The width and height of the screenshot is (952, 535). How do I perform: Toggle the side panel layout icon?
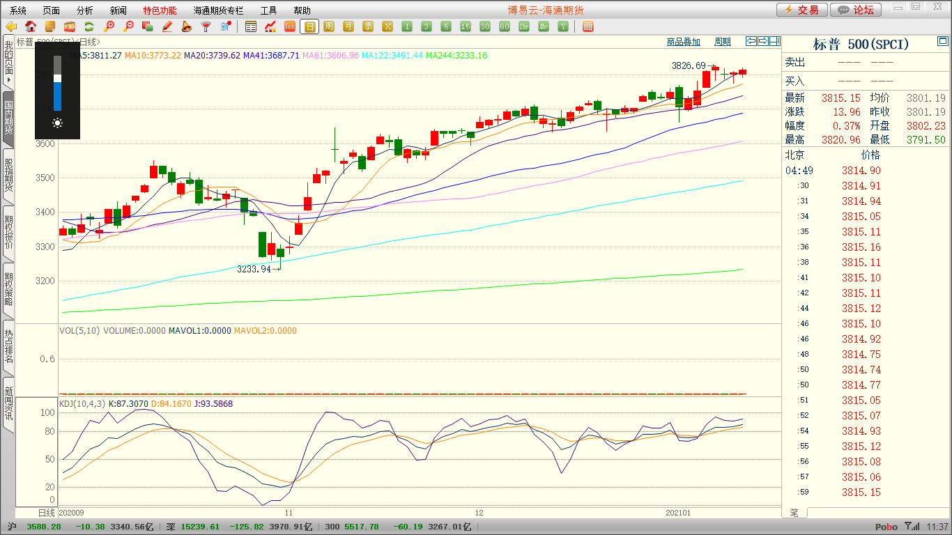(775, 41)
